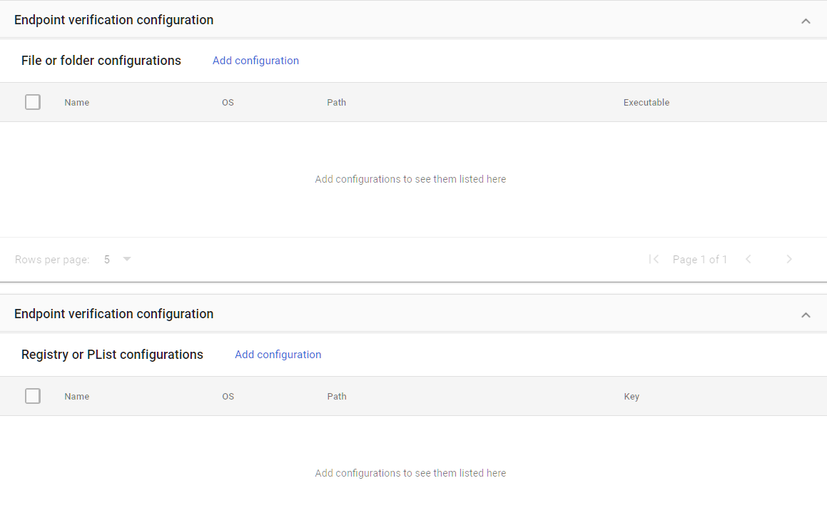Click the next page arrow
The width and height of the screenshot is (827, 523).
pos(789,259)
